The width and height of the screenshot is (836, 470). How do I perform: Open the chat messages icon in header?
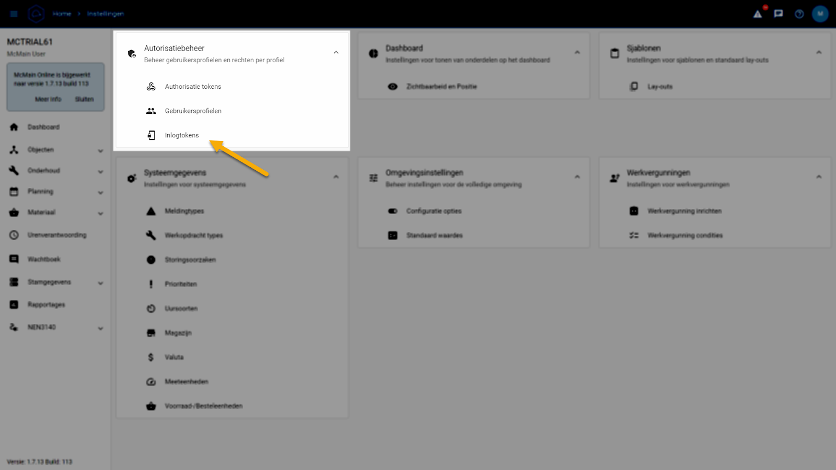coord(779,14)
